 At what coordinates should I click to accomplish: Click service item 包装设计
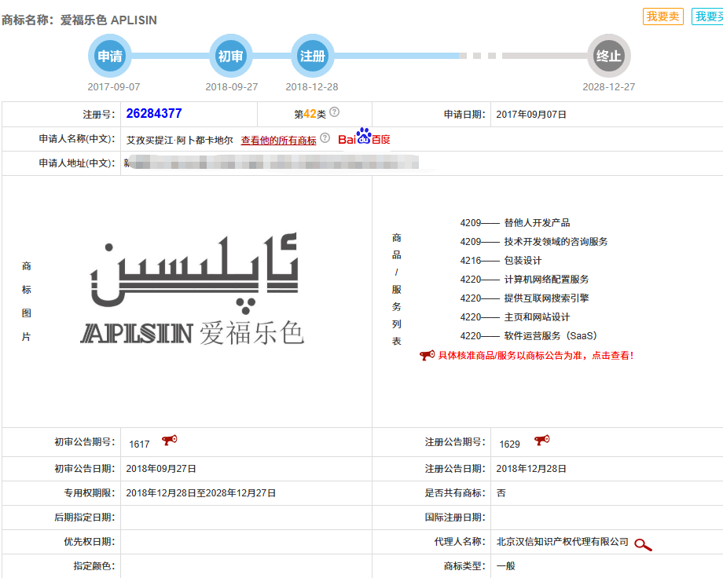coord(523,261)
